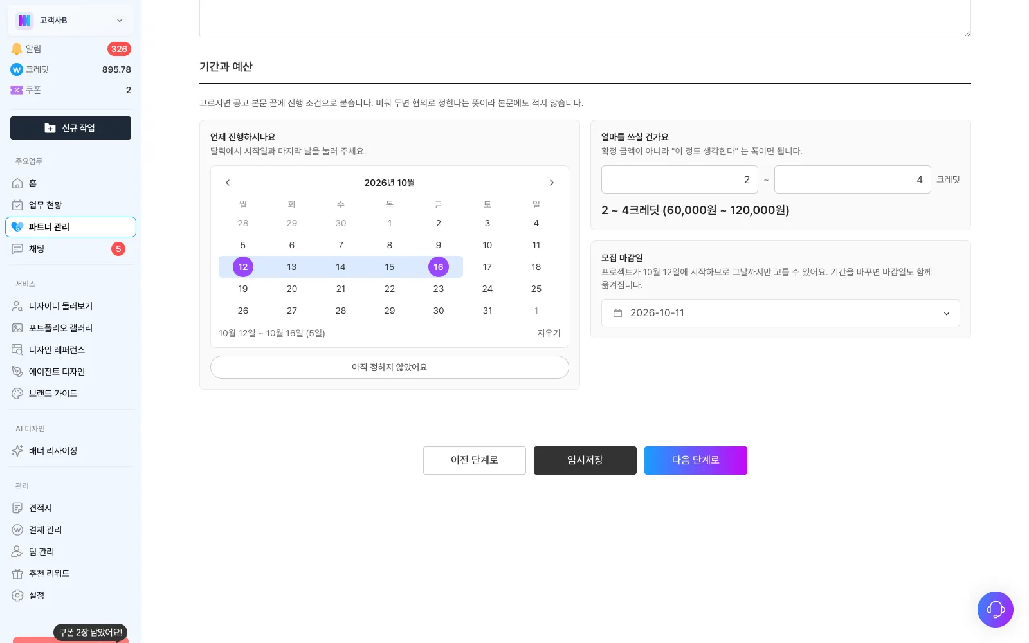Click 아직 정하지 않았어요 button
Screen dimensions: 1029x643
click(x=390, y=367)
